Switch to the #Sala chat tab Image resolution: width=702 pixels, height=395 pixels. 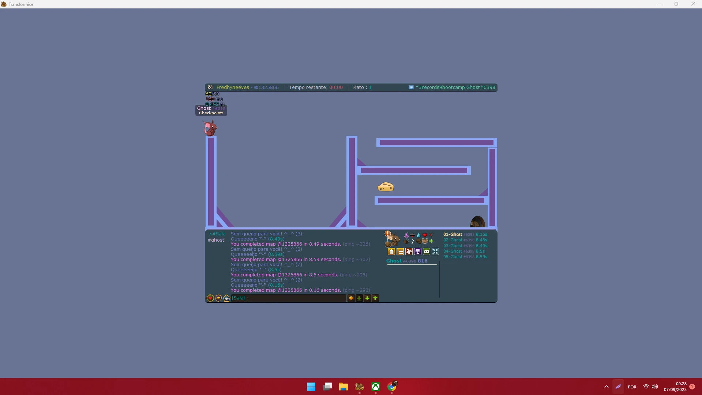[x=217, y=234]
